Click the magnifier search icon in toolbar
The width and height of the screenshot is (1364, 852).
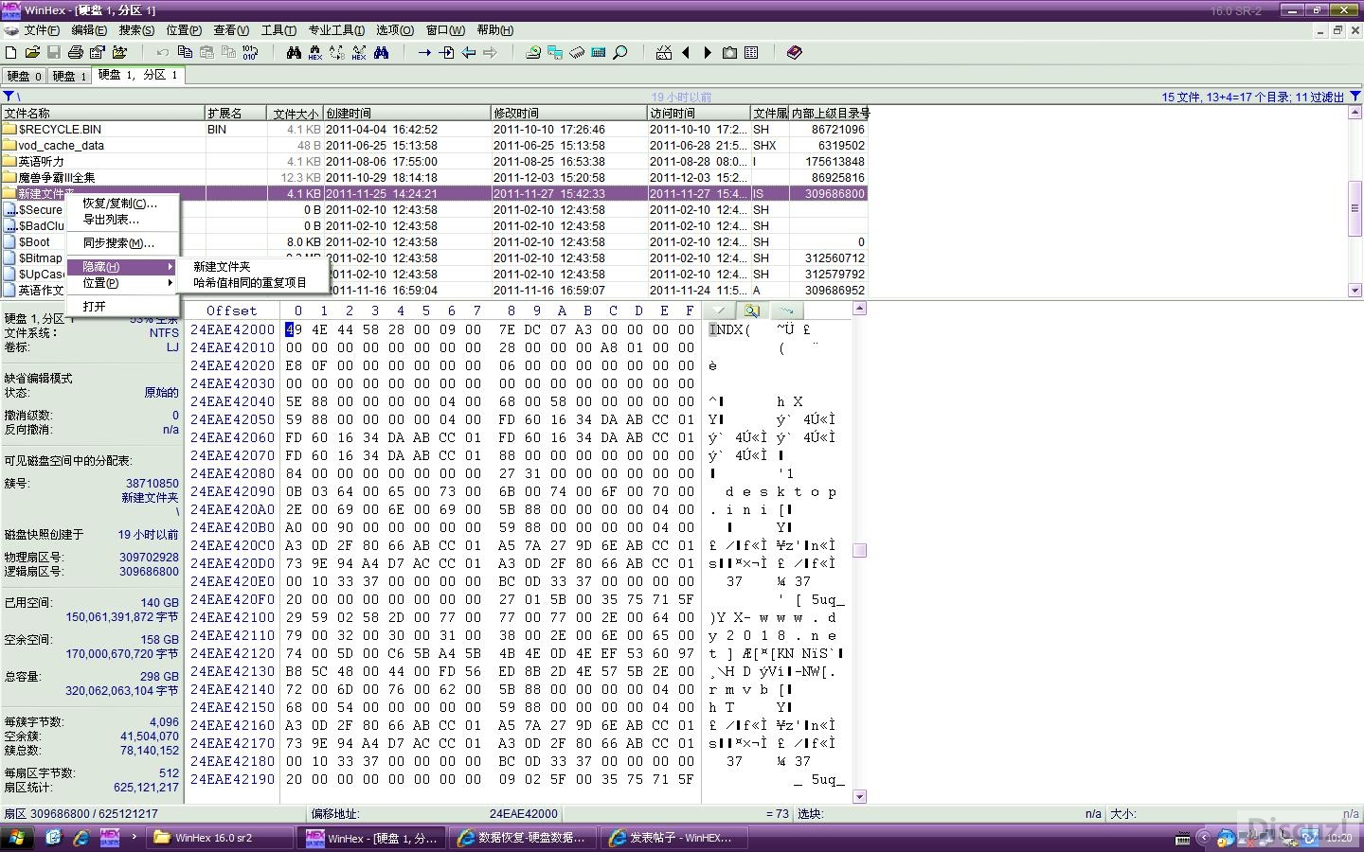click(x=620, y=53)
